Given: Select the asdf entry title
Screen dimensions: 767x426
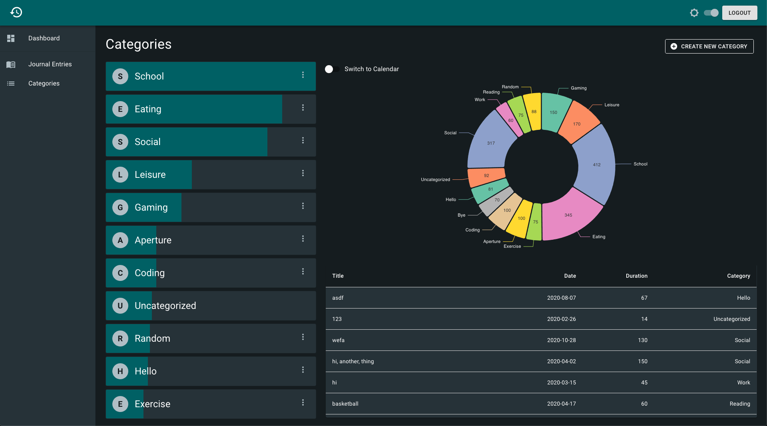Looking at the screenshot, I should (338, 298).
